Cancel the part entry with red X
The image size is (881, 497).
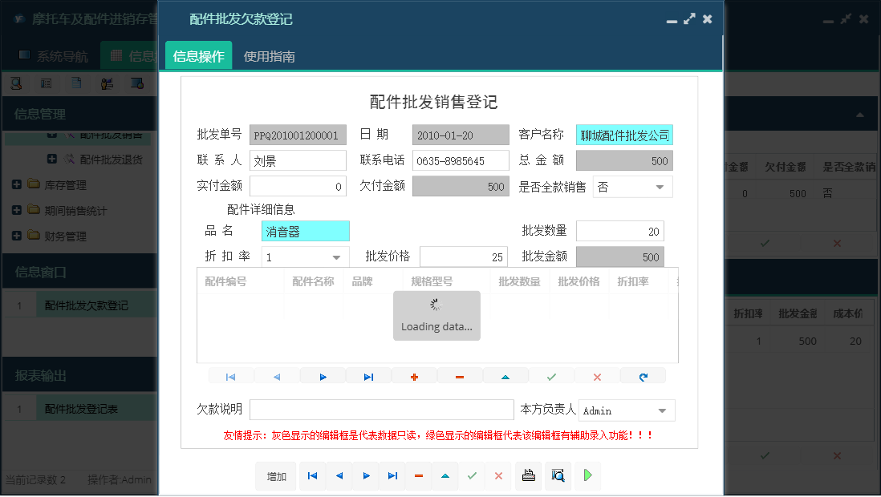[597, 375]
